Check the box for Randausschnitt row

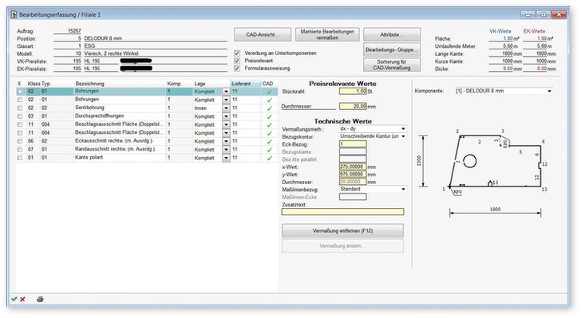[20, 150]
